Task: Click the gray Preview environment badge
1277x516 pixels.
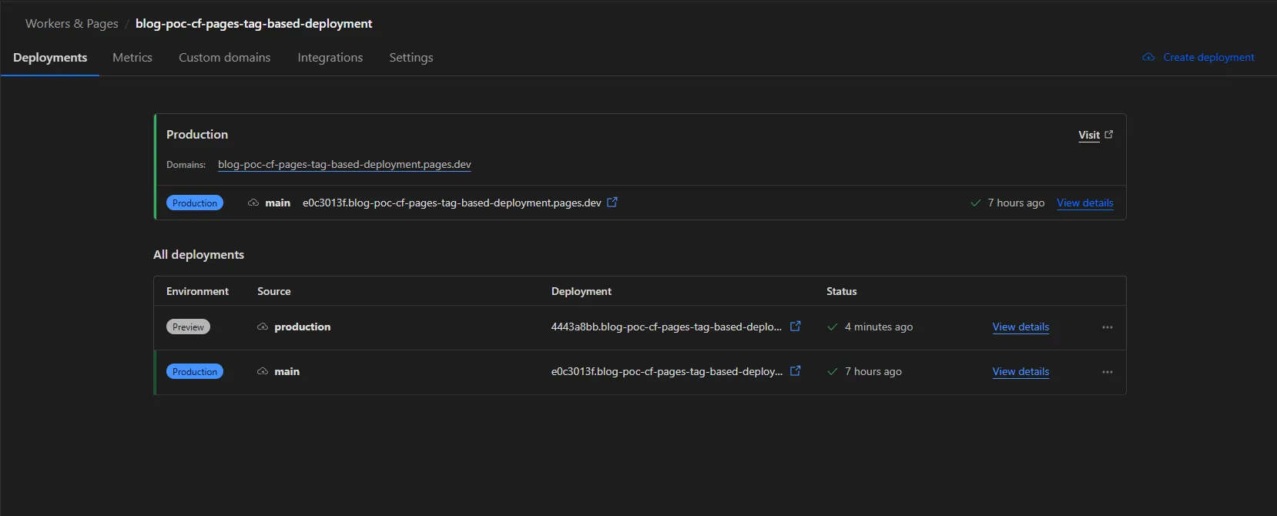Action: pos(188,327)
